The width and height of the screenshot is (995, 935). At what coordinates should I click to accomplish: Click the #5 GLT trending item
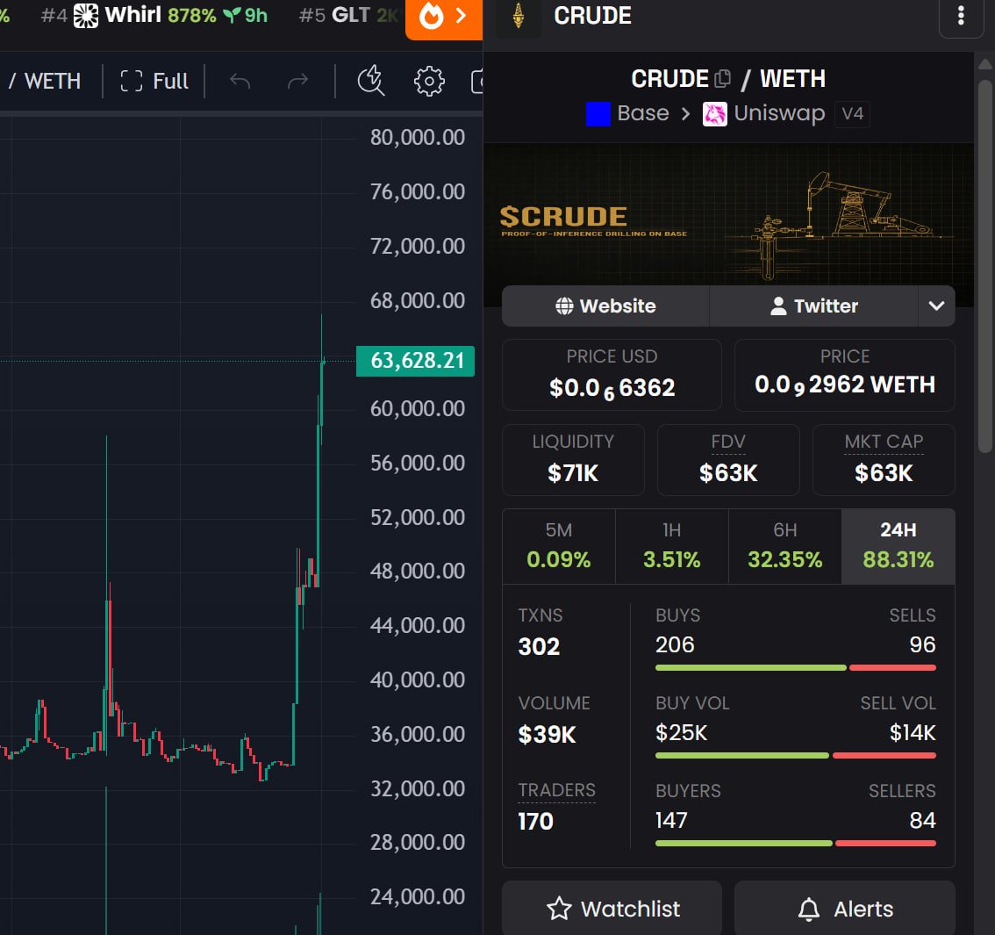348,15
